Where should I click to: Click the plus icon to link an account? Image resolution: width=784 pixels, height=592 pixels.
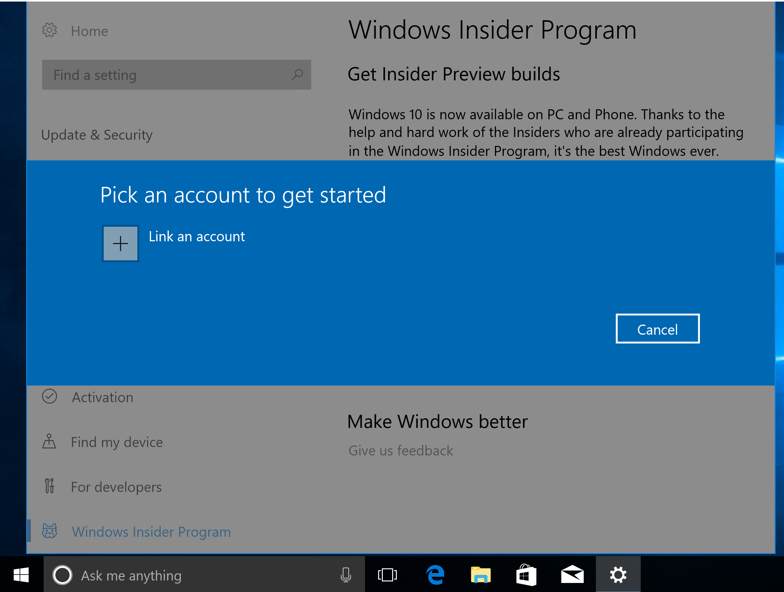click(120, 244)
